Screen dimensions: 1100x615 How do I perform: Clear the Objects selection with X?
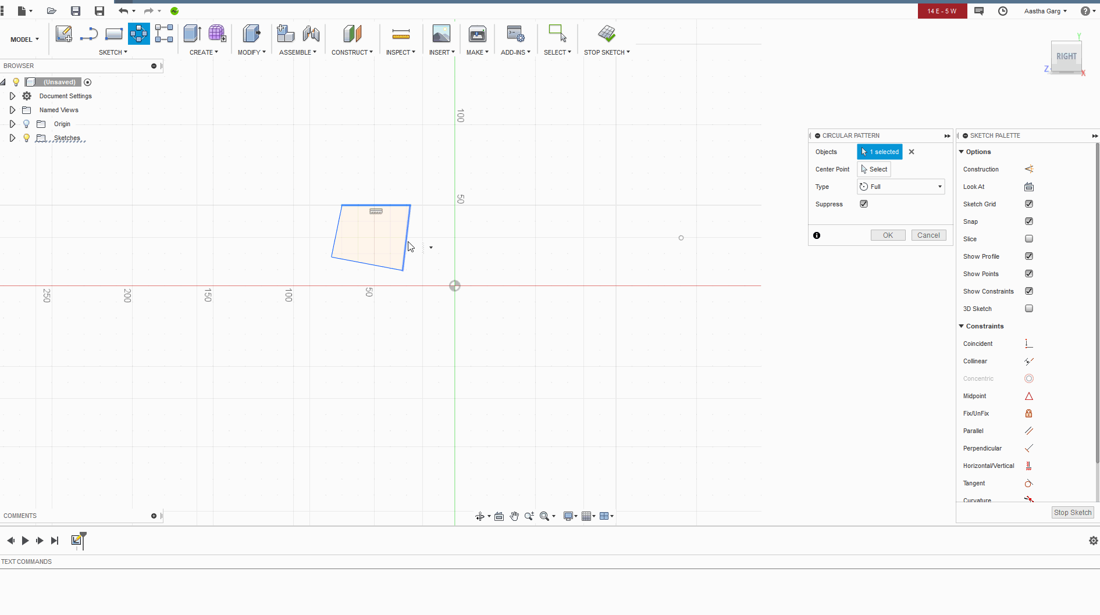coord(912,152)
